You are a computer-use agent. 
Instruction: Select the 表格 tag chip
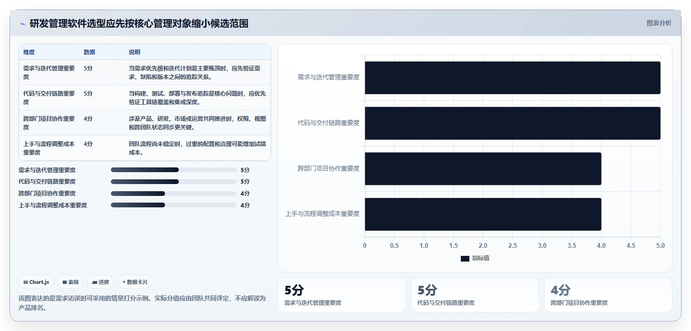(x=70, y=282)
